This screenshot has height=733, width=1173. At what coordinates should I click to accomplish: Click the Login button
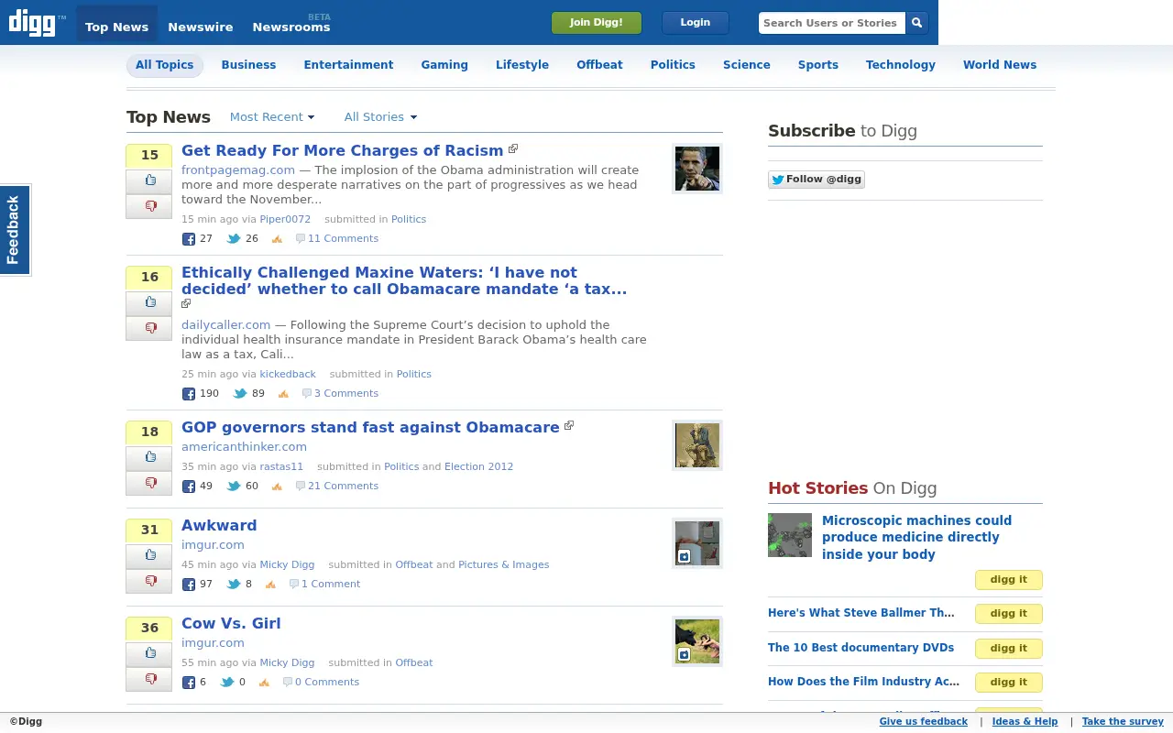tap(696, 23)
